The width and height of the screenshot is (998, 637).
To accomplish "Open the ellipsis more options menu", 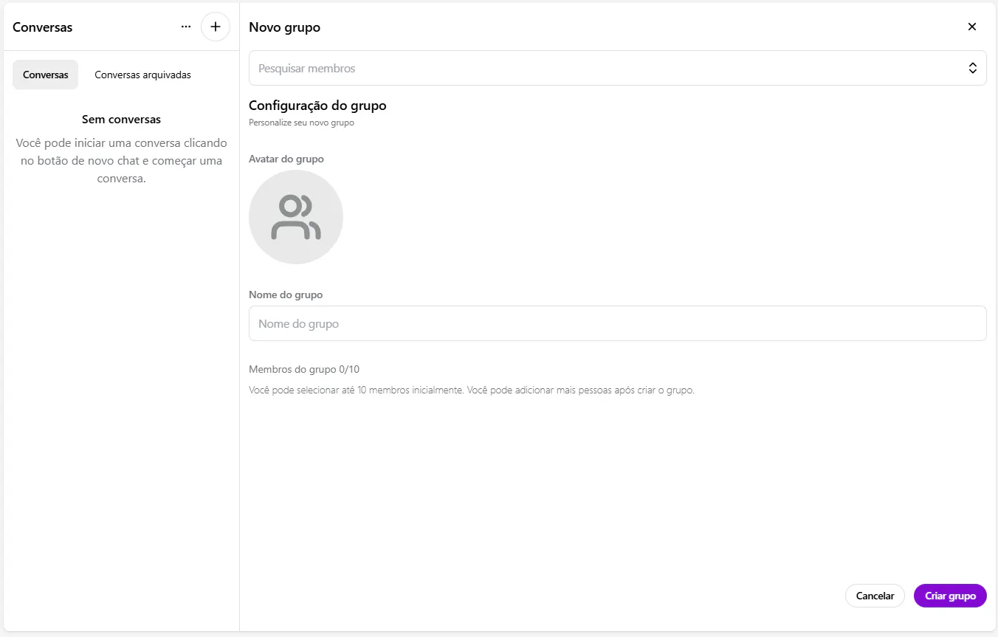I will (x=186, y=27).
